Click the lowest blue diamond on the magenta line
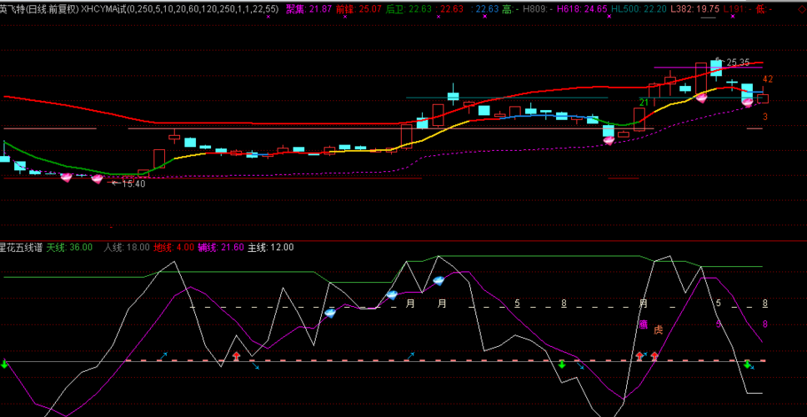This screenshot has width=807, height=417. pos(330,313)
